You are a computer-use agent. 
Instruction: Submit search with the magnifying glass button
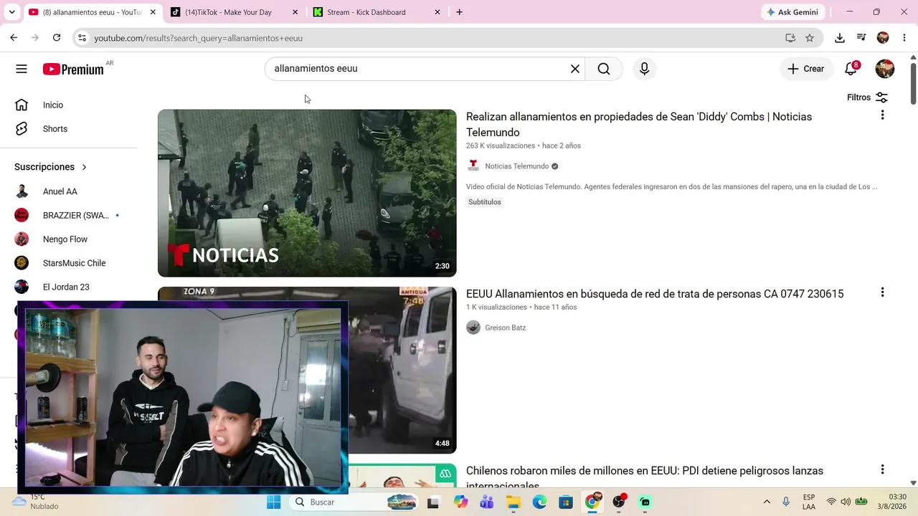604,69
